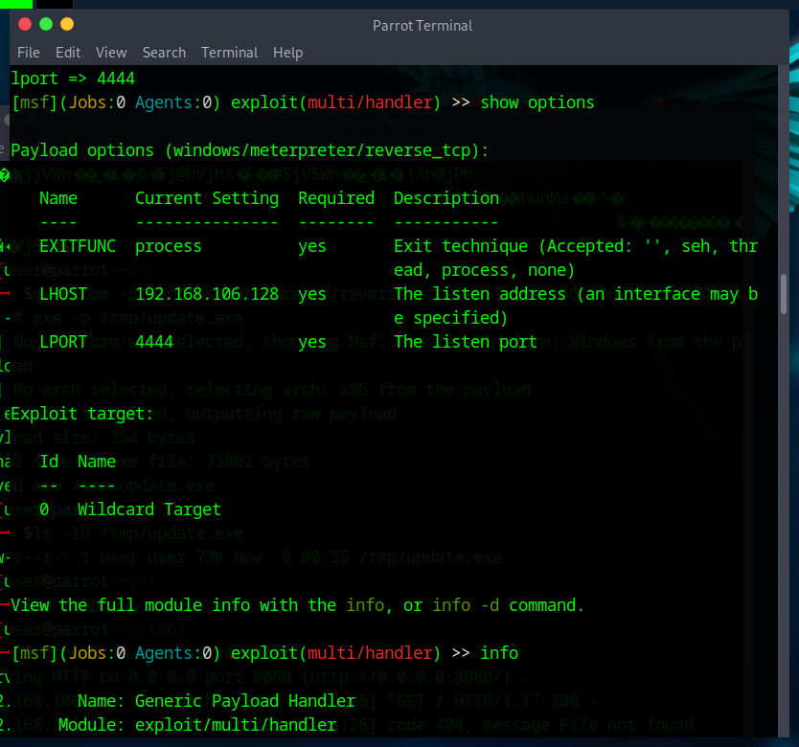Click the 'Current Setting' column header
The width and height of the screenshot is (799, 747).
[x=207, y=198]
